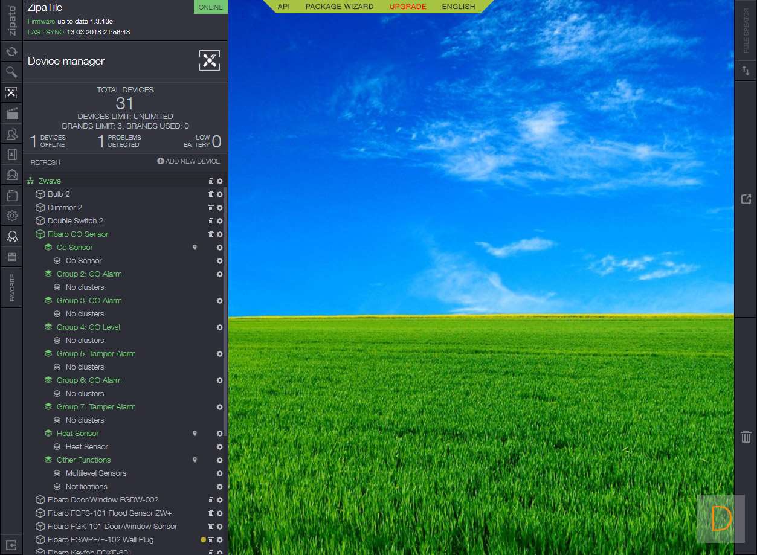Click the pop-out icon on right panel
The image size is (757, 555).
pyautogui.click(x=746, y=199)
